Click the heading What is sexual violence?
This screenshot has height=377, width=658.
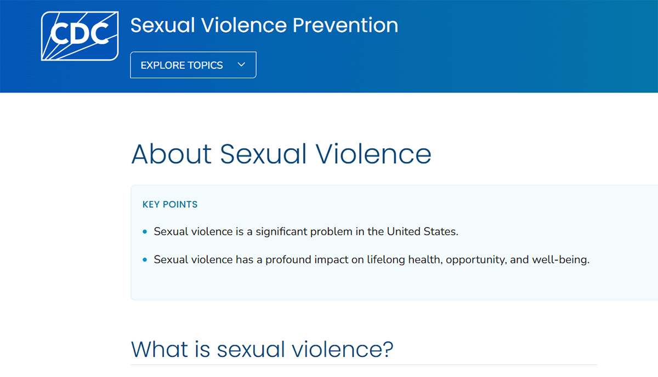point(262,350)
